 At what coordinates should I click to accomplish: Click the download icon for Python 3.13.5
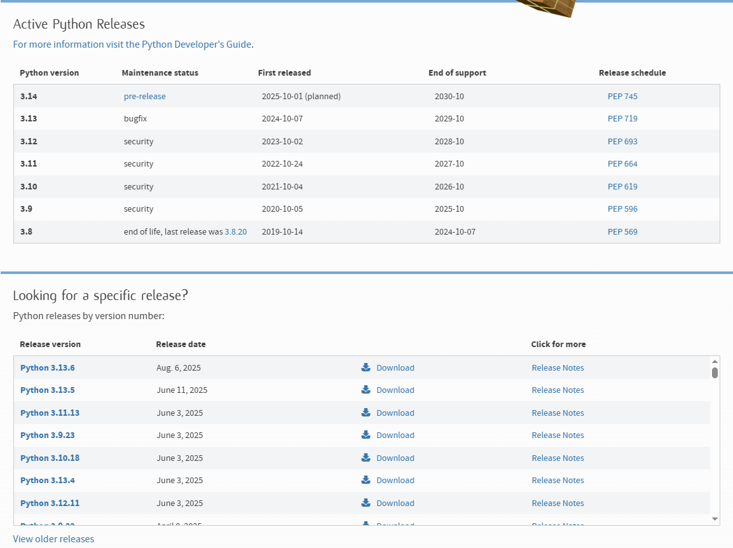366,390
